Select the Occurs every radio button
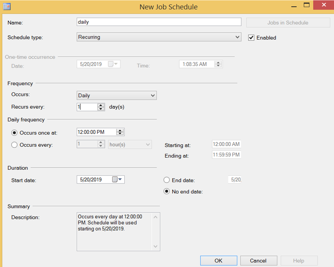Image resolution: width=334 pixels, height=267 pixels. tap(14, 145)
